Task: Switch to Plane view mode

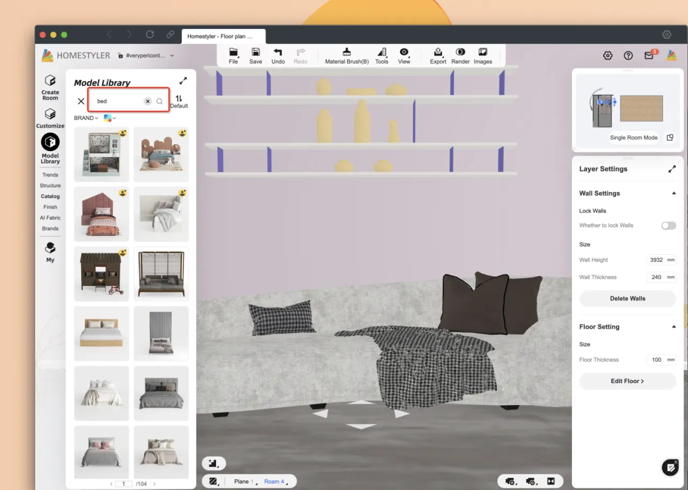Action: click(x=242, y=481)
